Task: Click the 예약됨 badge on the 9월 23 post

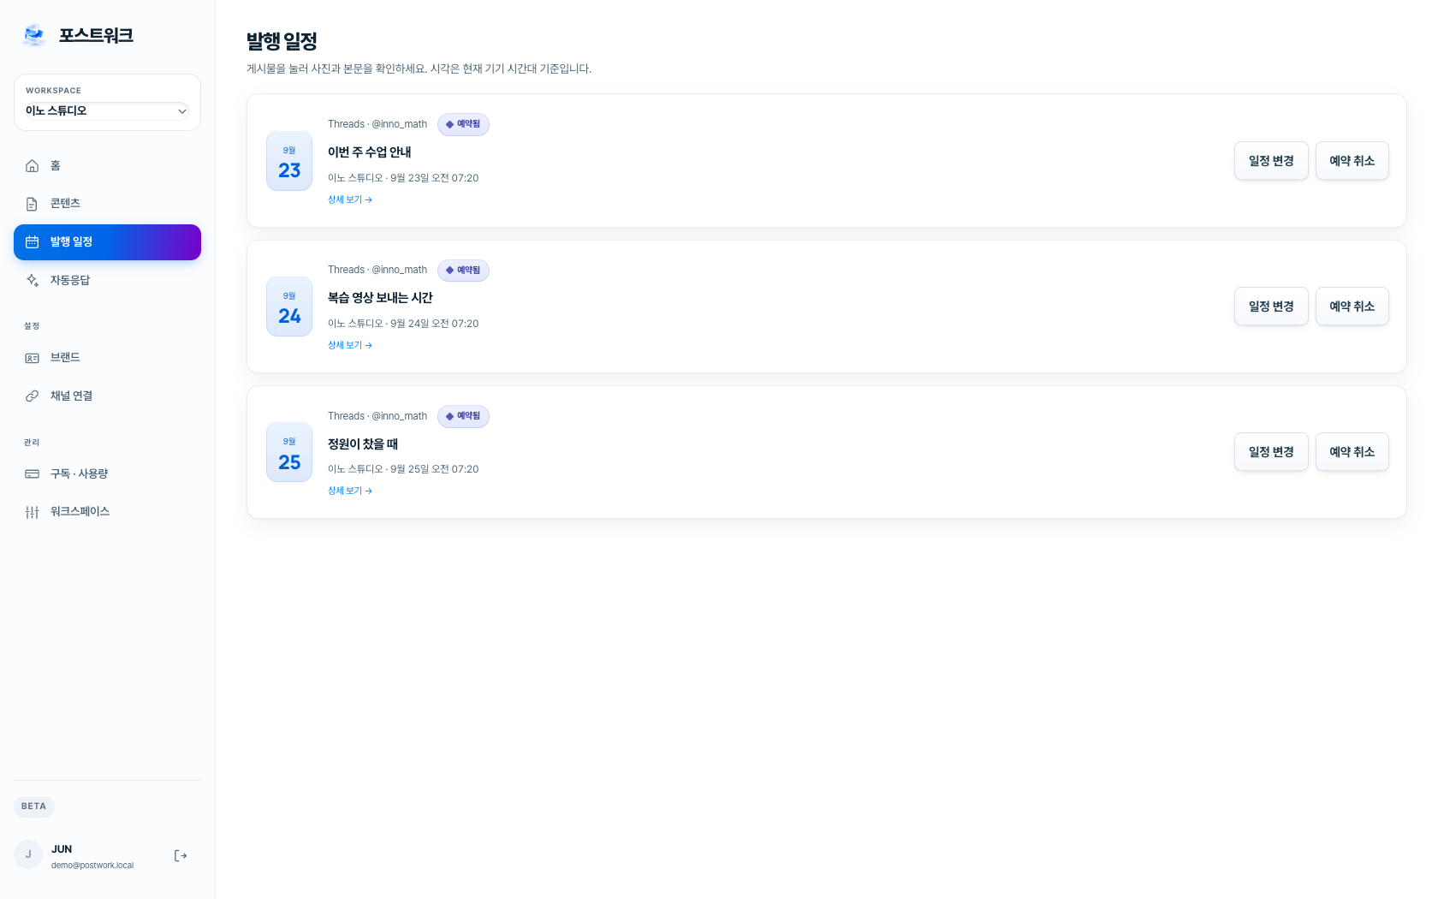Action: coord(463,124)
